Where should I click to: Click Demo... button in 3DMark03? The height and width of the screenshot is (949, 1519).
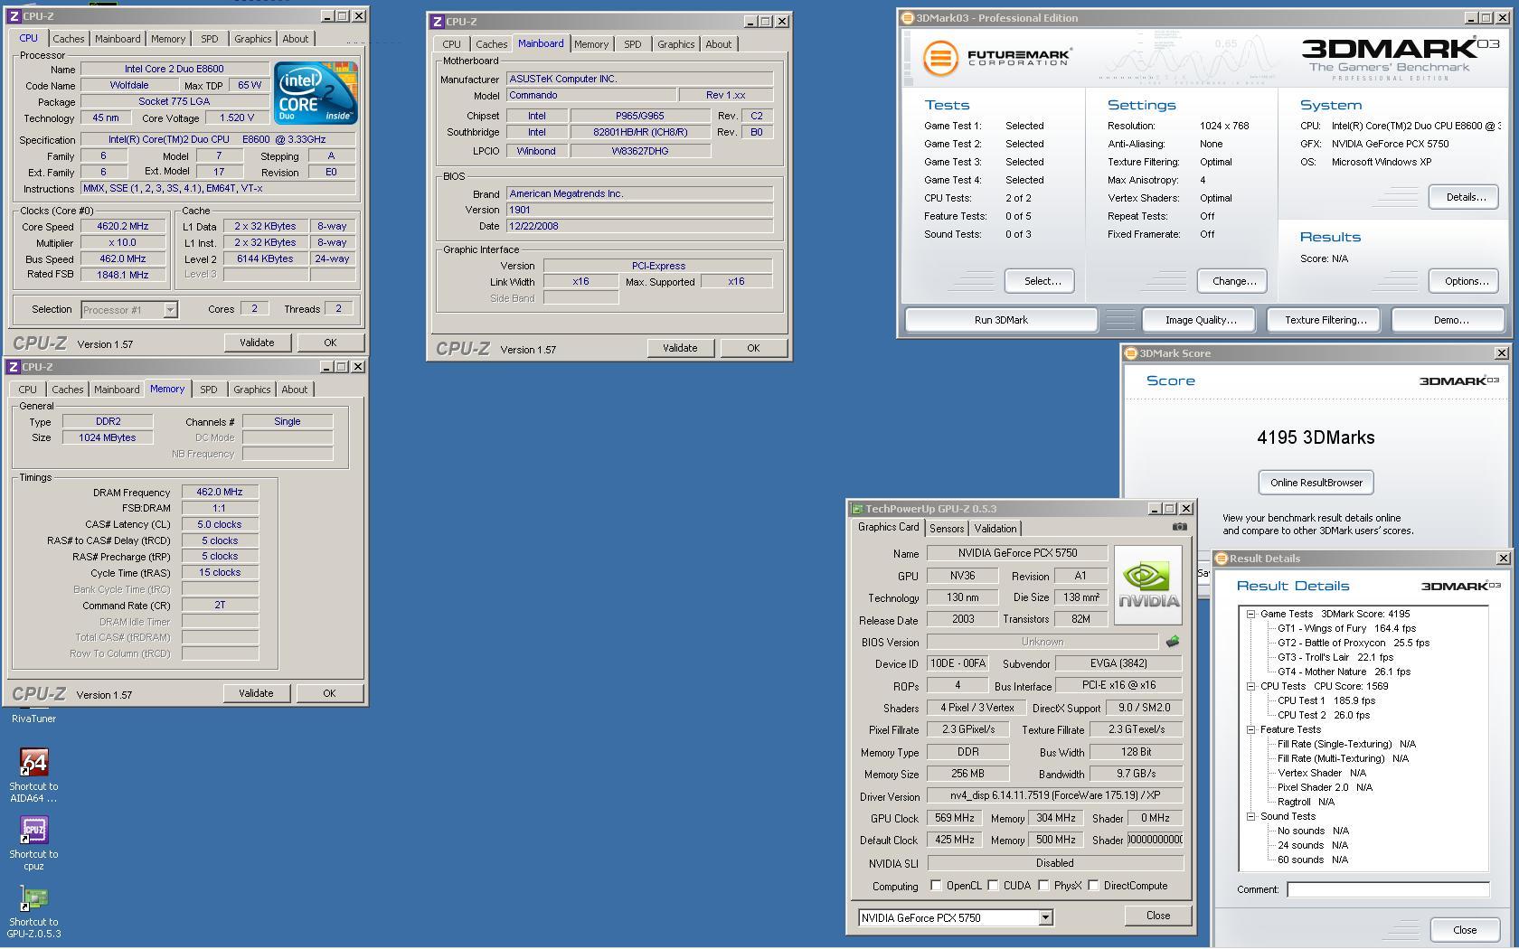pos(1449,320)
